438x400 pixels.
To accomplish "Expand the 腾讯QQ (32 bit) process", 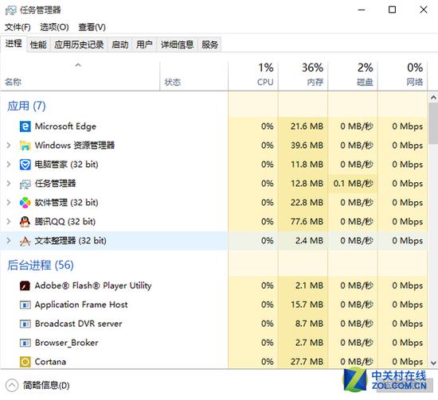I will [9, 222].
